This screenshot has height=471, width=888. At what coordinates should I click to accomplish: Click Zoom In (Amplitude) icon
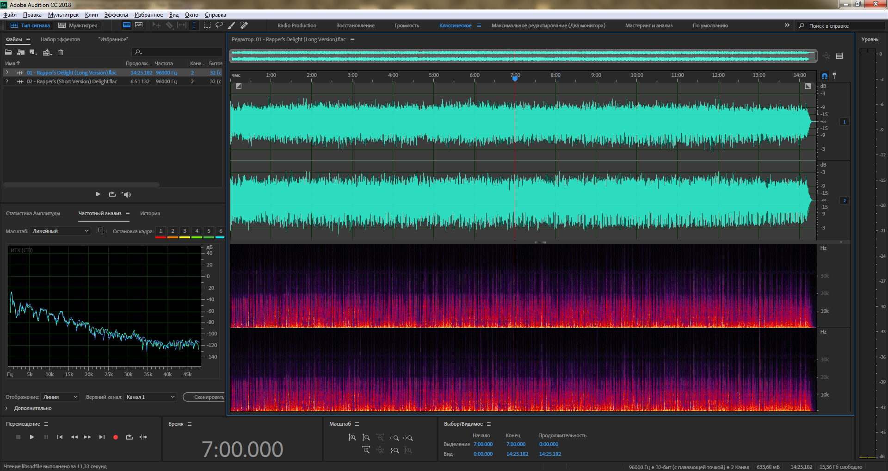(352, 437)
